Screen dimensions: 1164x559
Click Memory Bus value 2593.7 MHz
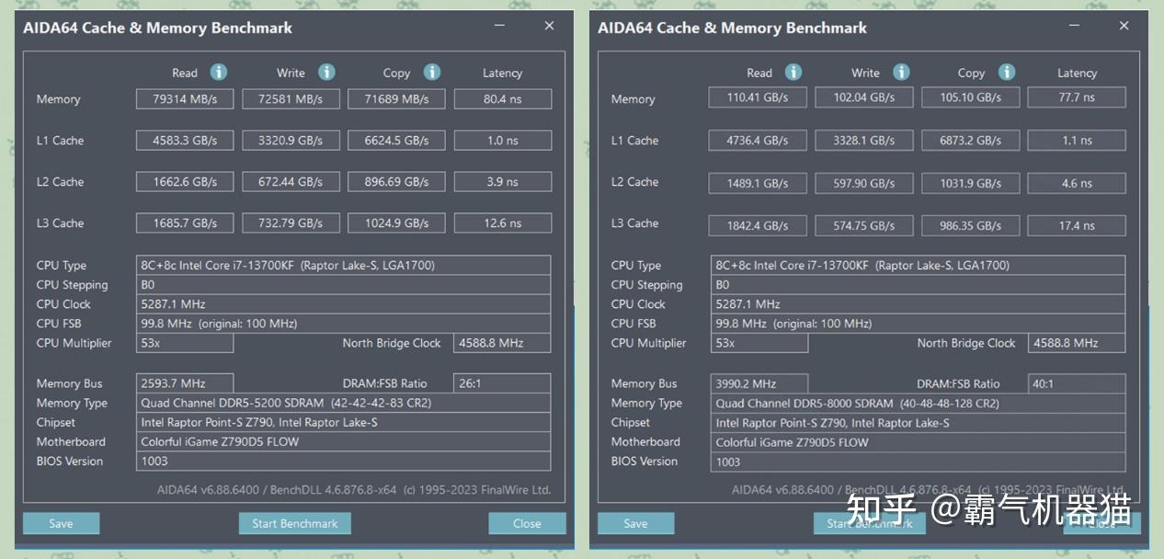(185, 383)
